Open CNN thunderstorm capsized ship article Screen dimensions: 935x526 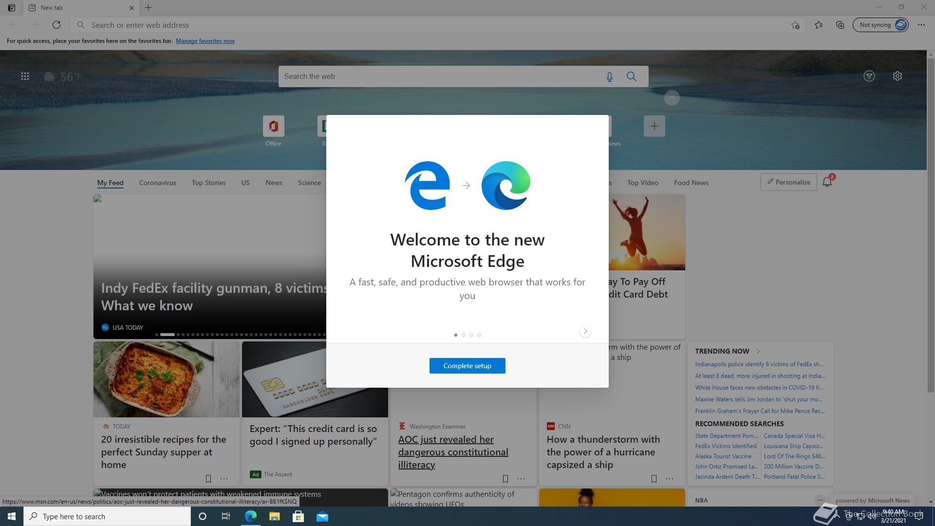[x=603, y=452]
